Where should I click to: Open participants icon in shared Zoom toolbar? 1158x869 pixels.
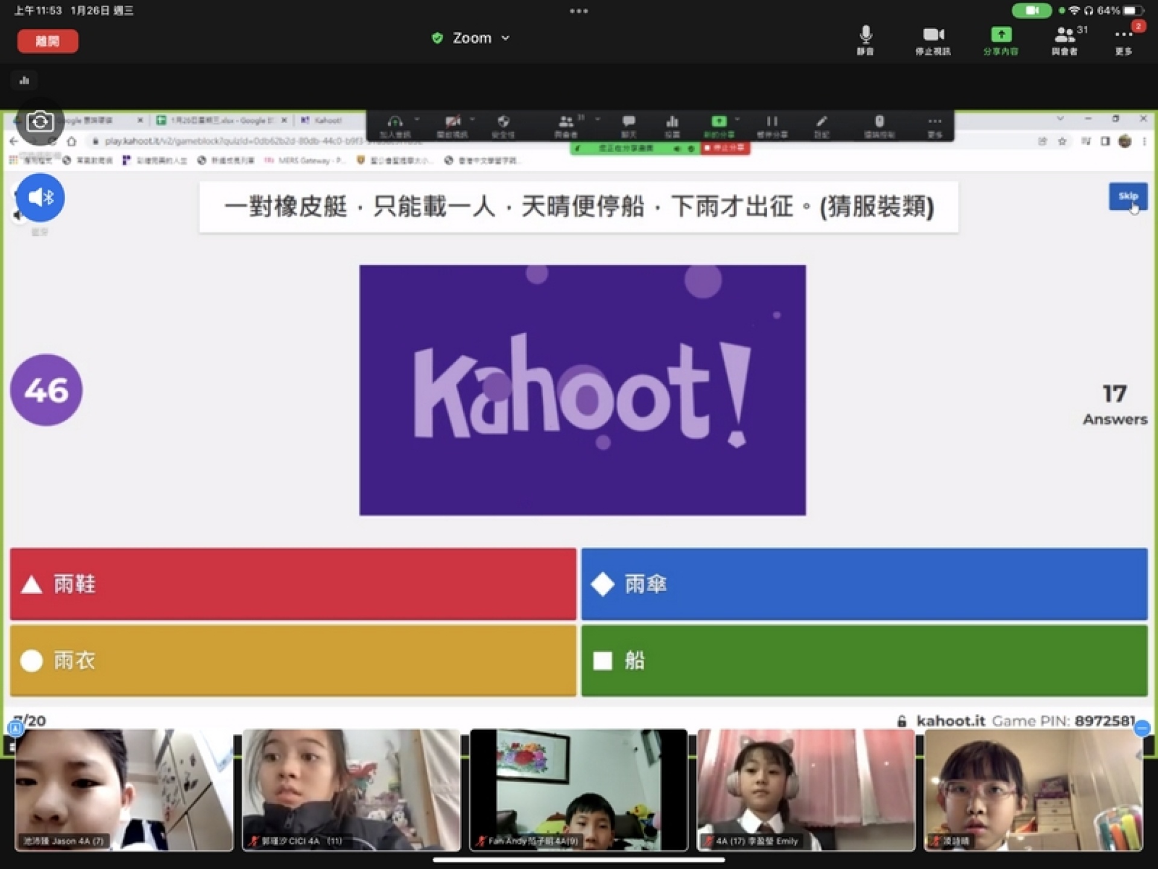coord(566,126)
